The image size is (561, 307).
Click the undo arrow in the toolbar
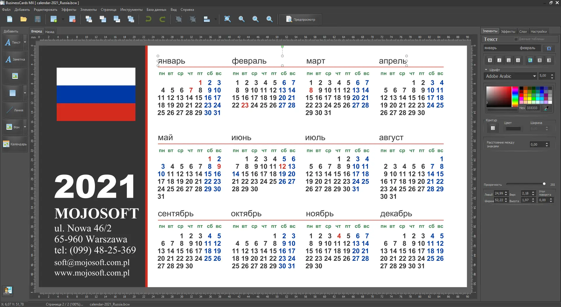[x=148, y=19]
